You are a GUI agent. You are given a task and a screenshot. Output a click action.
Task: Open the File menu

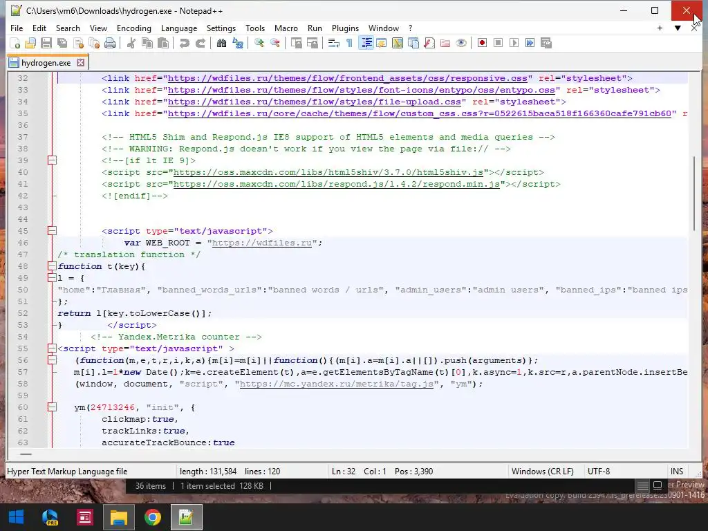tap(17, 28)
